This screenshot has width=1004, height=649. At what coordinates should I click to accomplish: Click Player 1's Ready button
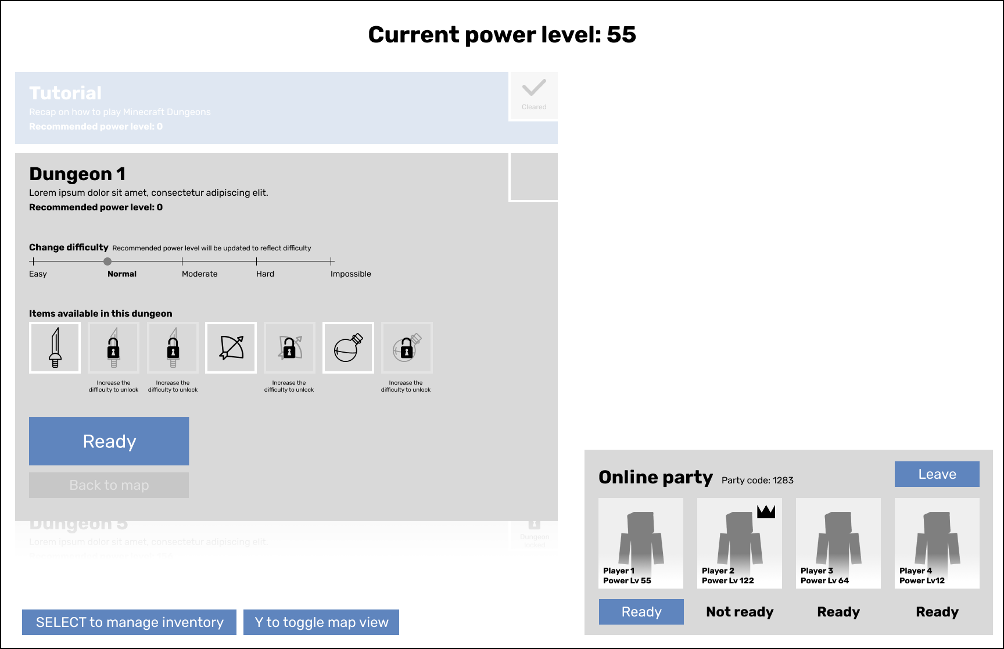[641, 612]
